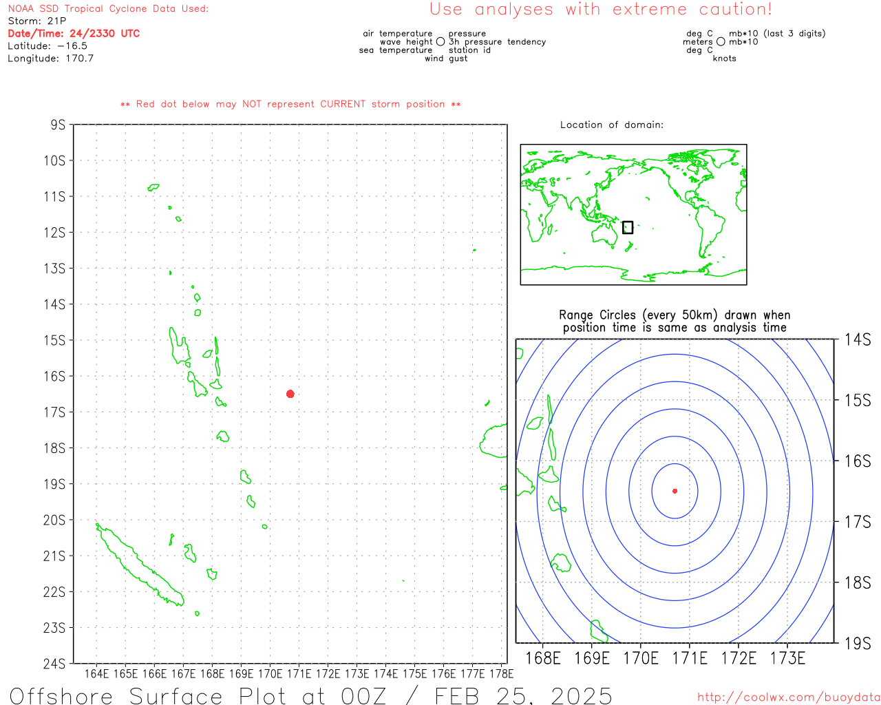This screenshot has height=705, width=881.
Task: Click the '24S' latitude label on main map
Action: click(54, 664)
